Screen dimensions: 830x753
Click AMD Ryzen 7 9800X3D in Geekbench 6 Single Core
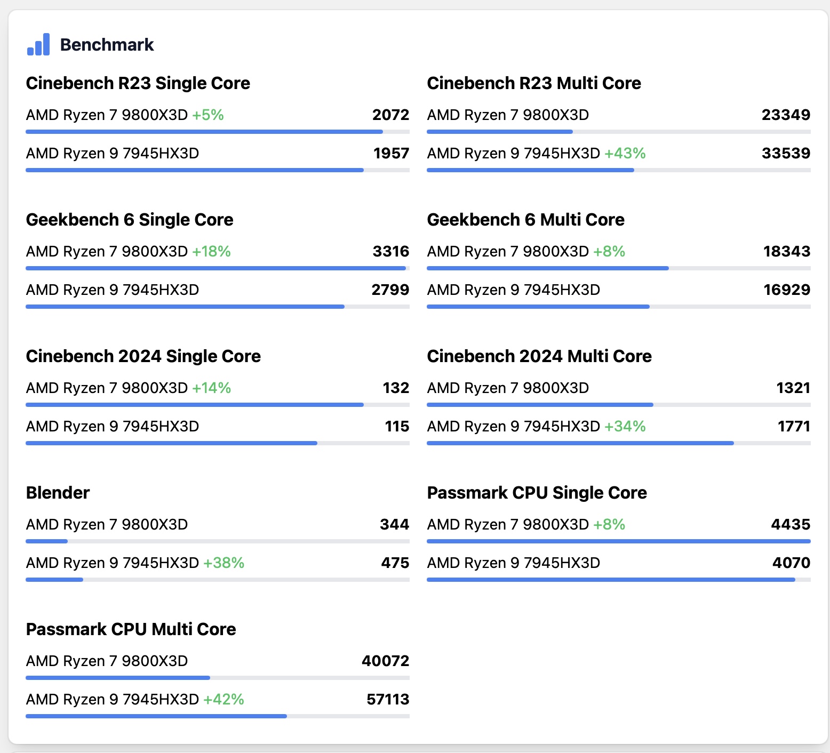click(x=107, y=252)
